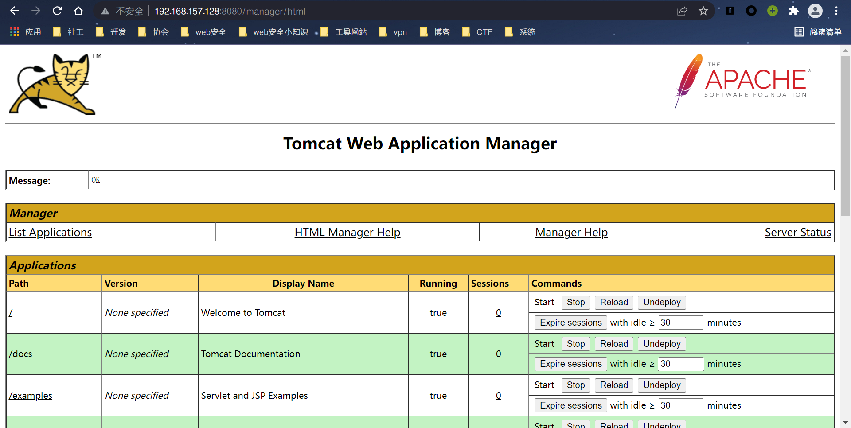Click the browser forward arrow
851x428 pixels.
click(36, 11)
